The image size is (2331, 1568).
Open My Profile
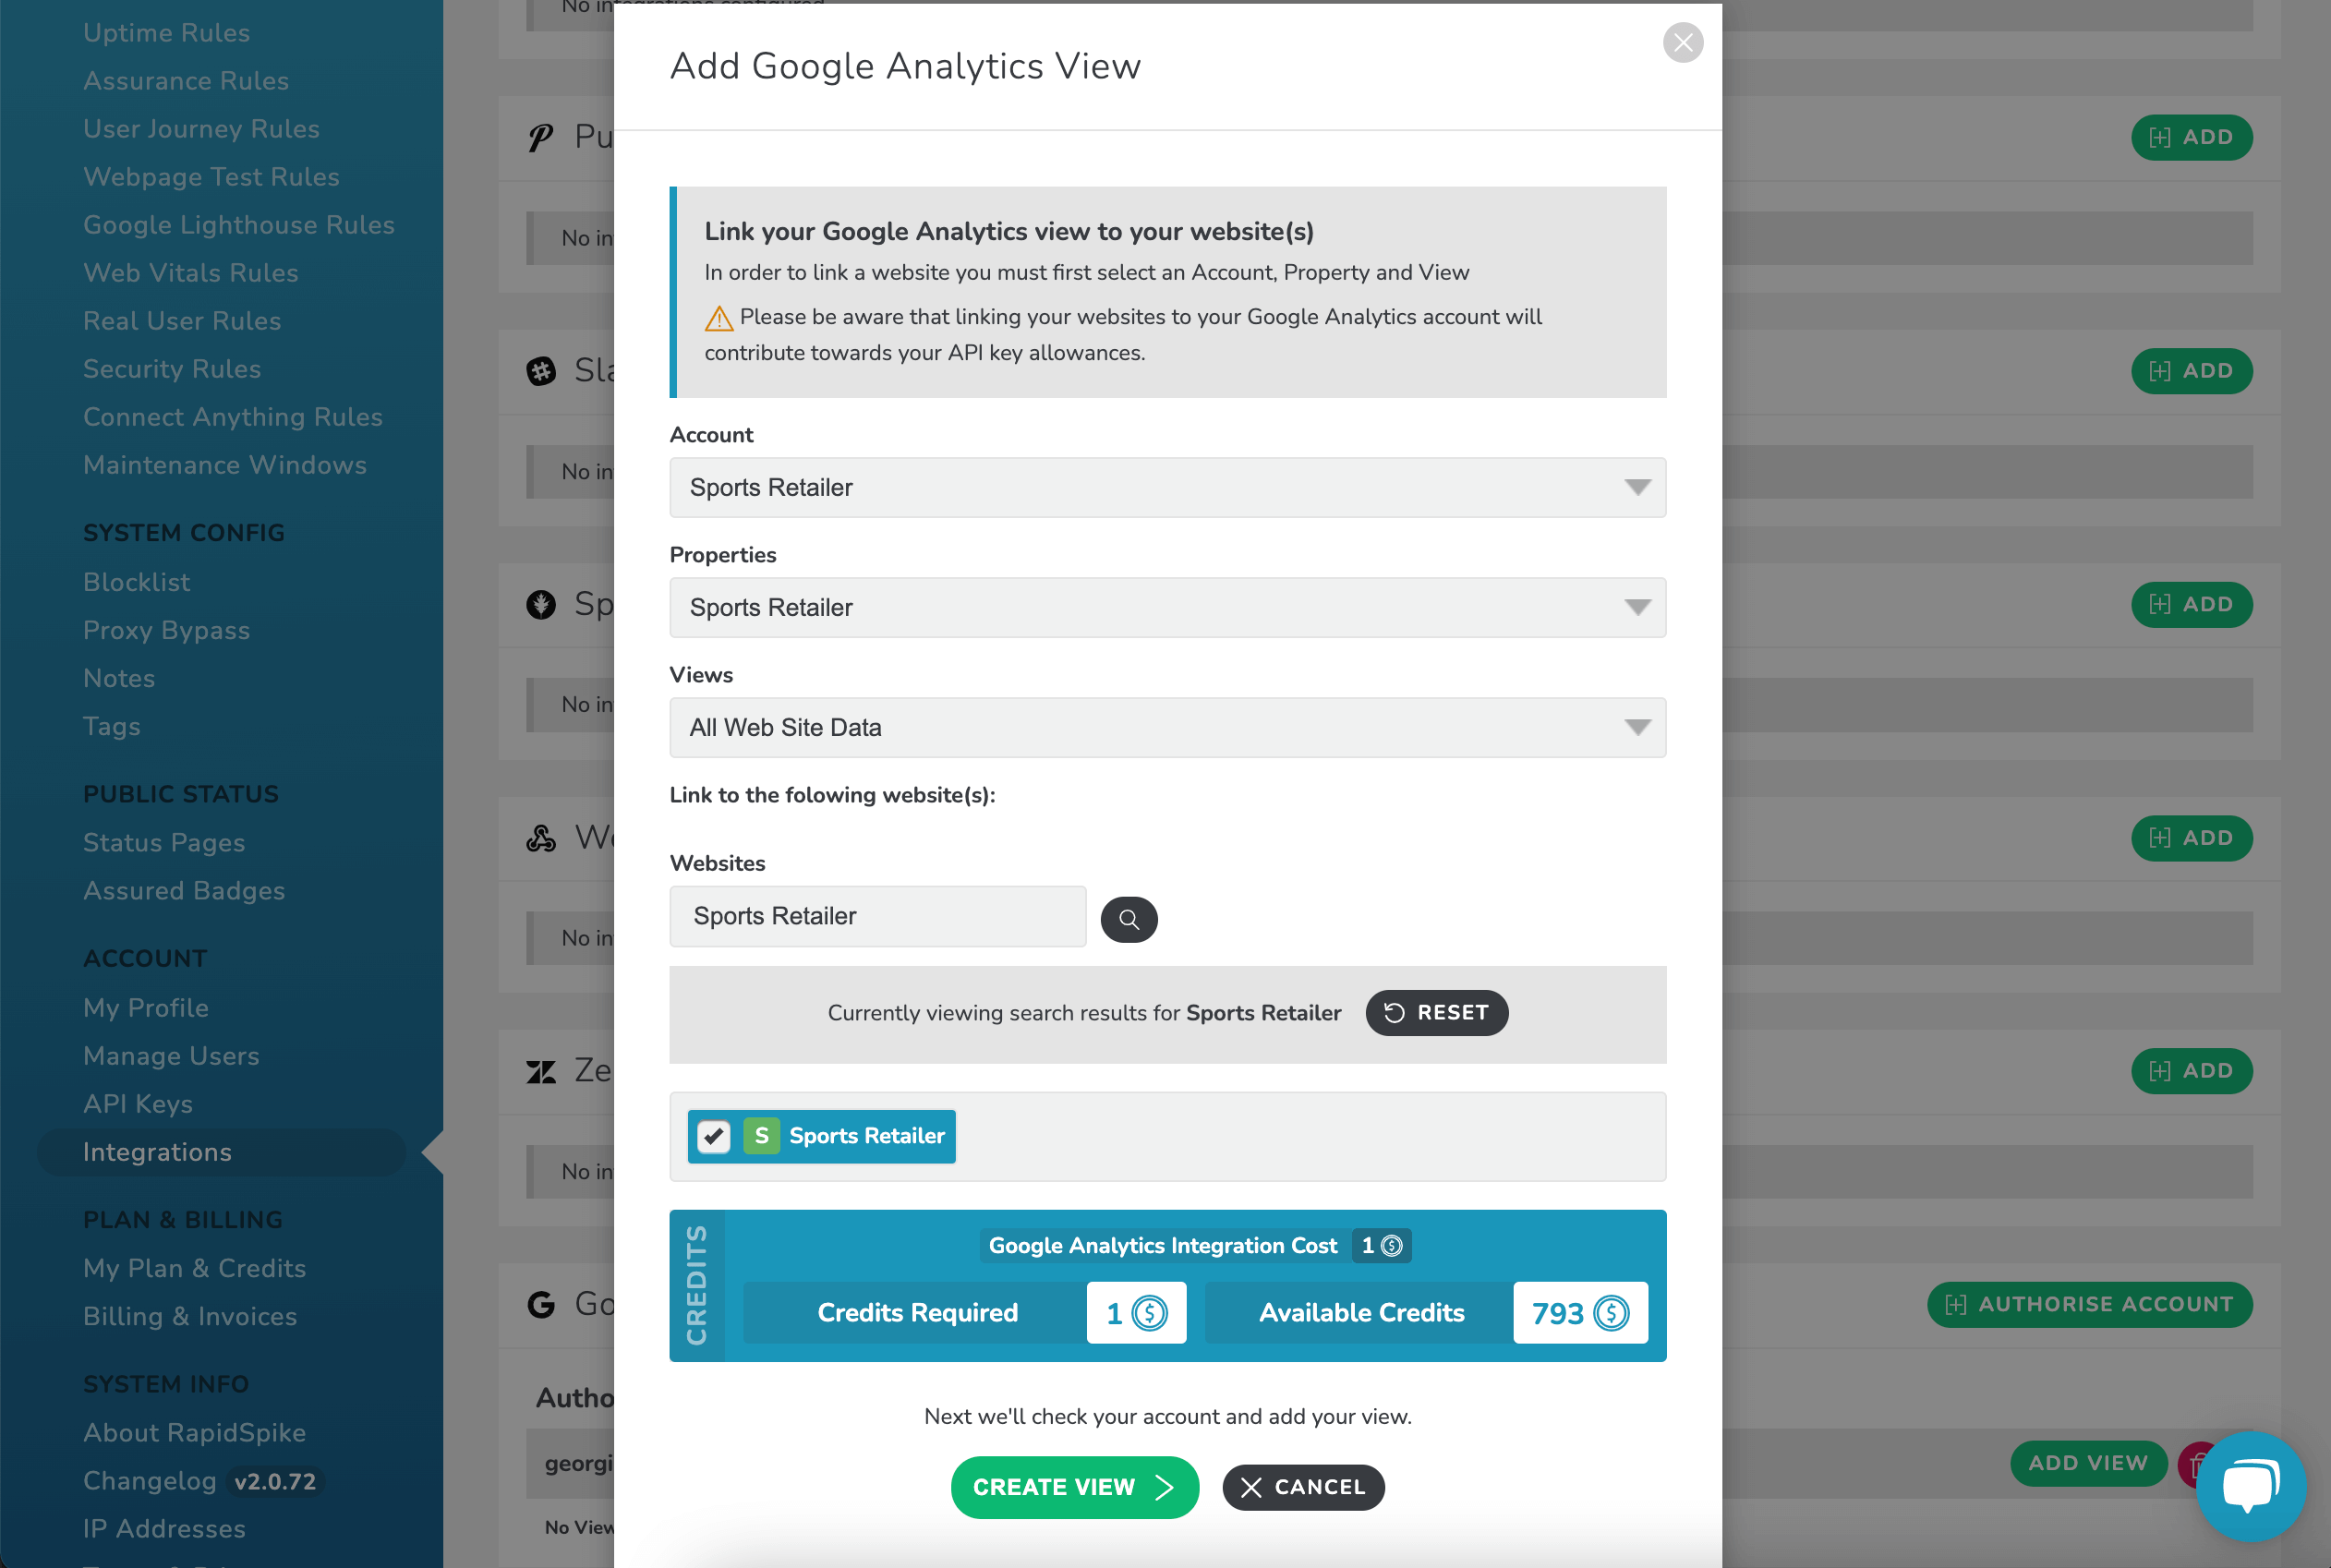click(x=146, y=1007)
